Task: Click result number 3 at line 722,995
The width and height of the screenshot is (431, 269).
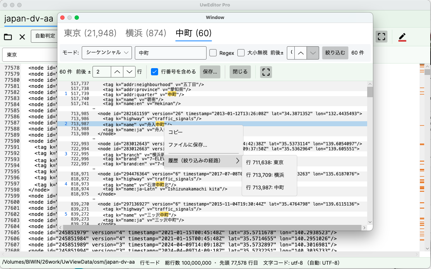Action: [66, 154]
